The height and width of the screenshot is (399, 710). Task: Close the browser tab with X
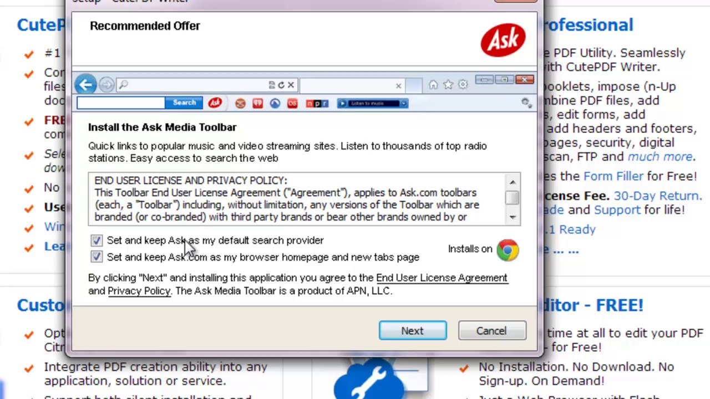[398, 86]
